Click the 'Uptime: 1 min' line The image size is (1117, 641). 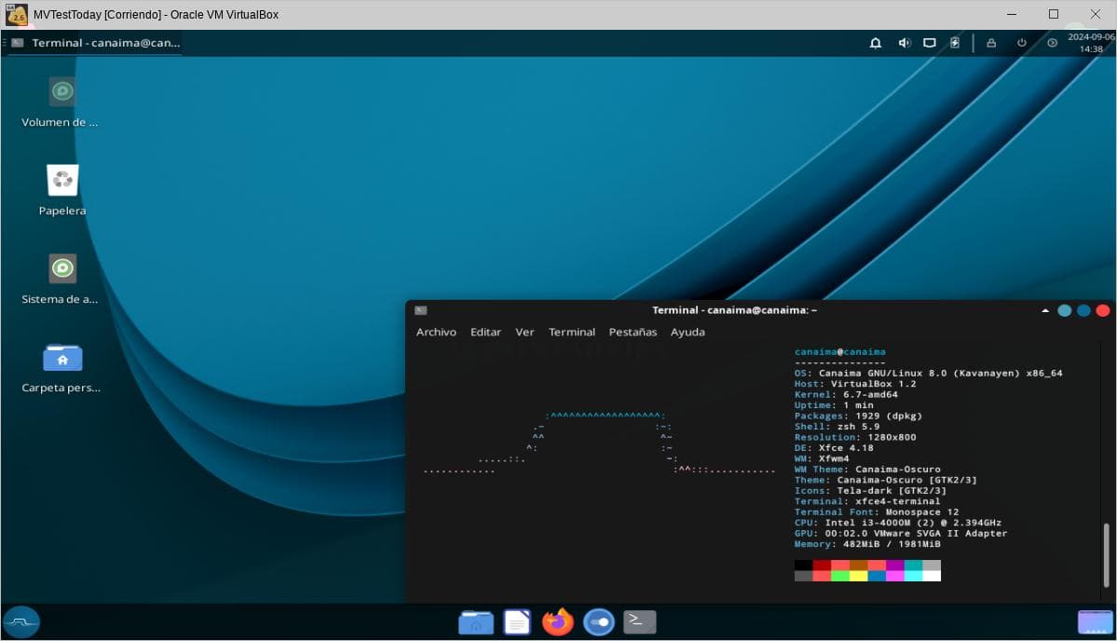[834, 405]
